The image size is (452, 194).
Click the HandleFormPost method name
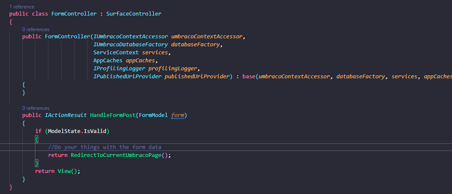(x=113, y=115)
